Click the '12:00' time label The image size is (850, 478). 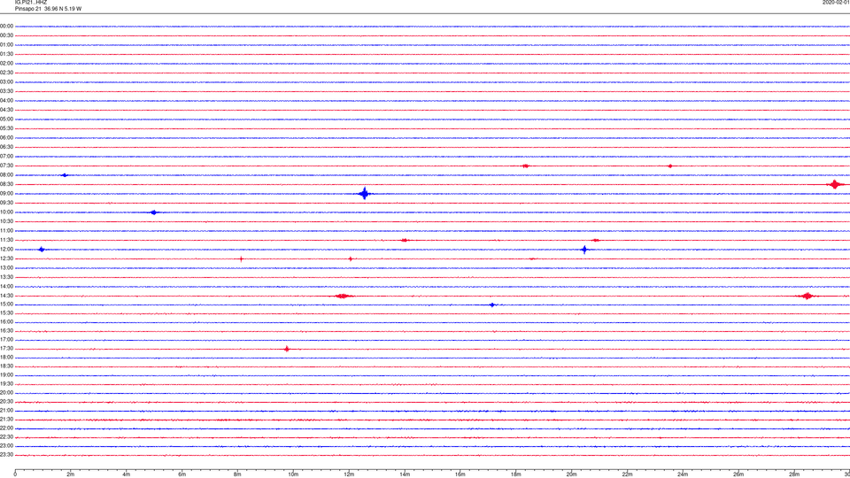(x=6, y=250)
